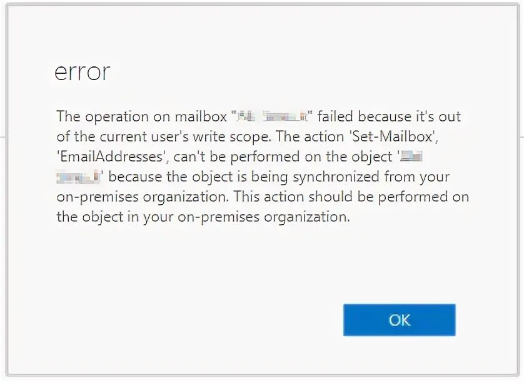Click the phrase "failed because it's out"

point(389,116)
